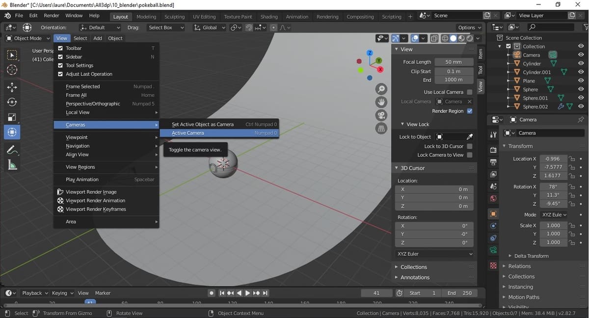The height and width of the screenshot is (318, 589).
Task: Click the pan hand viewport button
Action: point(381,102)
